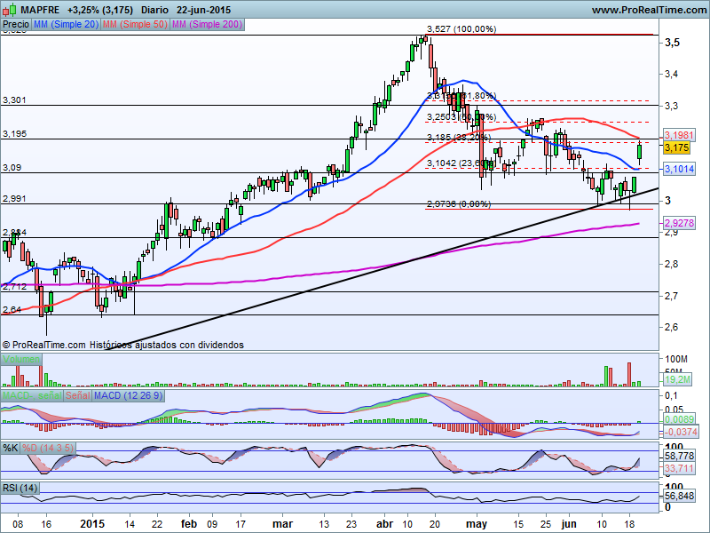Click the 56,848 RSI value tag
Image resolution: width=710 pixels, height=533 pixels.
click(679, 496)
